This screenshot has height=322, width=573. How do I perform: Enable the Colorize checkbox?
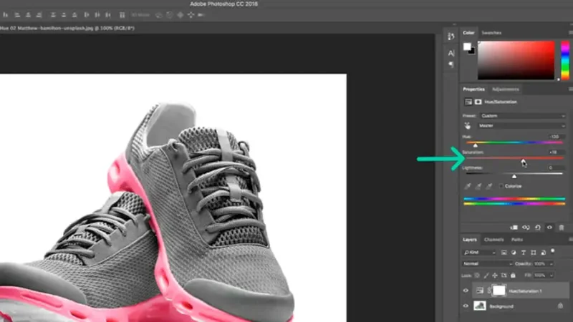pos(501,186)
